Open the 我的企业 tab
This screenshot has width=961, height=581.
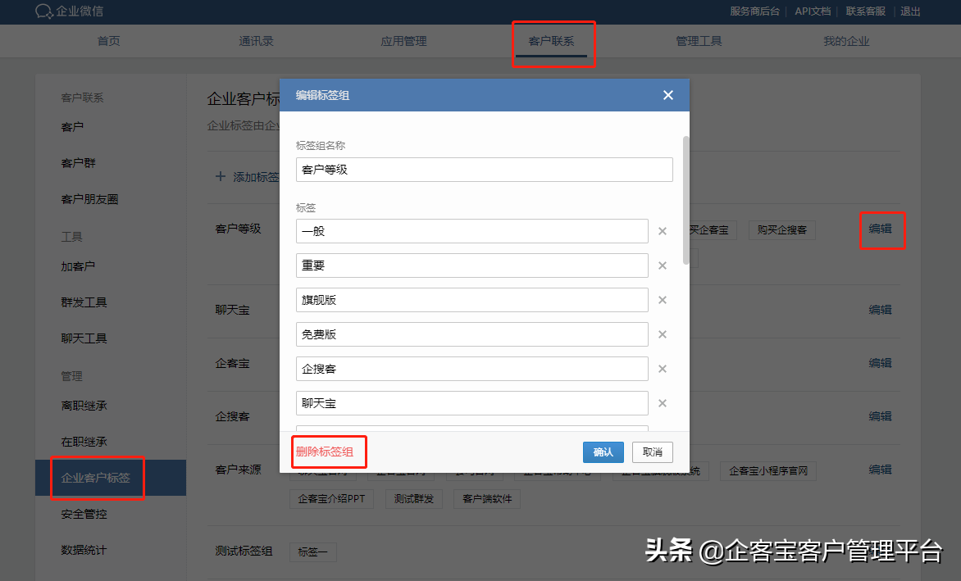click(846, 41)
